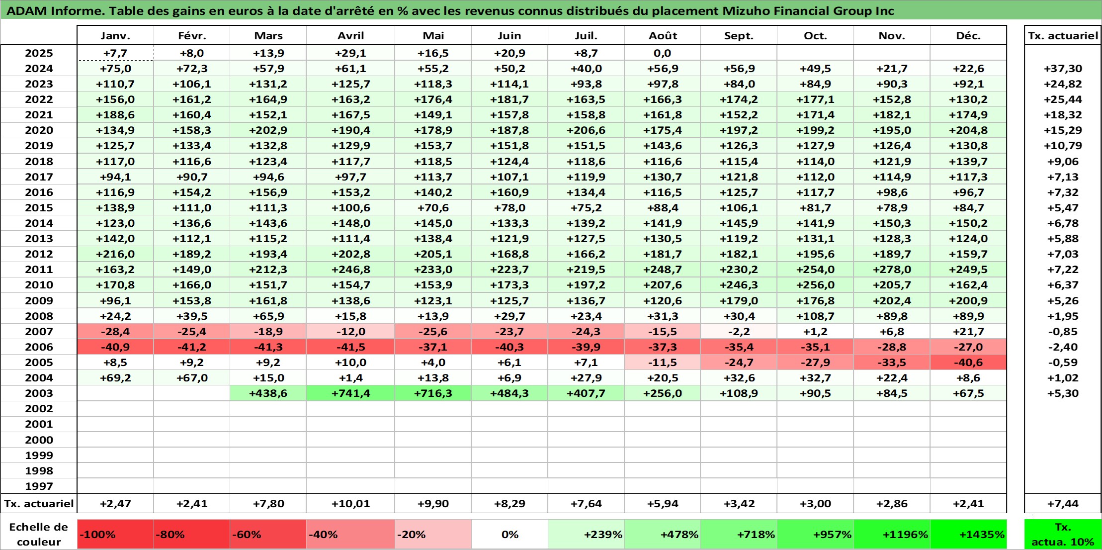Select cell +142,0 in 2013 January
The height and width of the screenshot is (550, 1102).
(x=115, y=239)
